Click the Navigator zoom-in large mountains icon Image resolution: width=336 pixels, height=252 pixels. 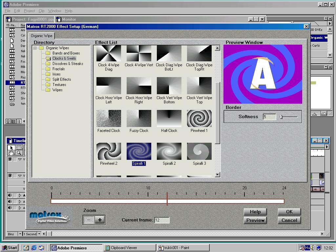[x=324, y=114]
